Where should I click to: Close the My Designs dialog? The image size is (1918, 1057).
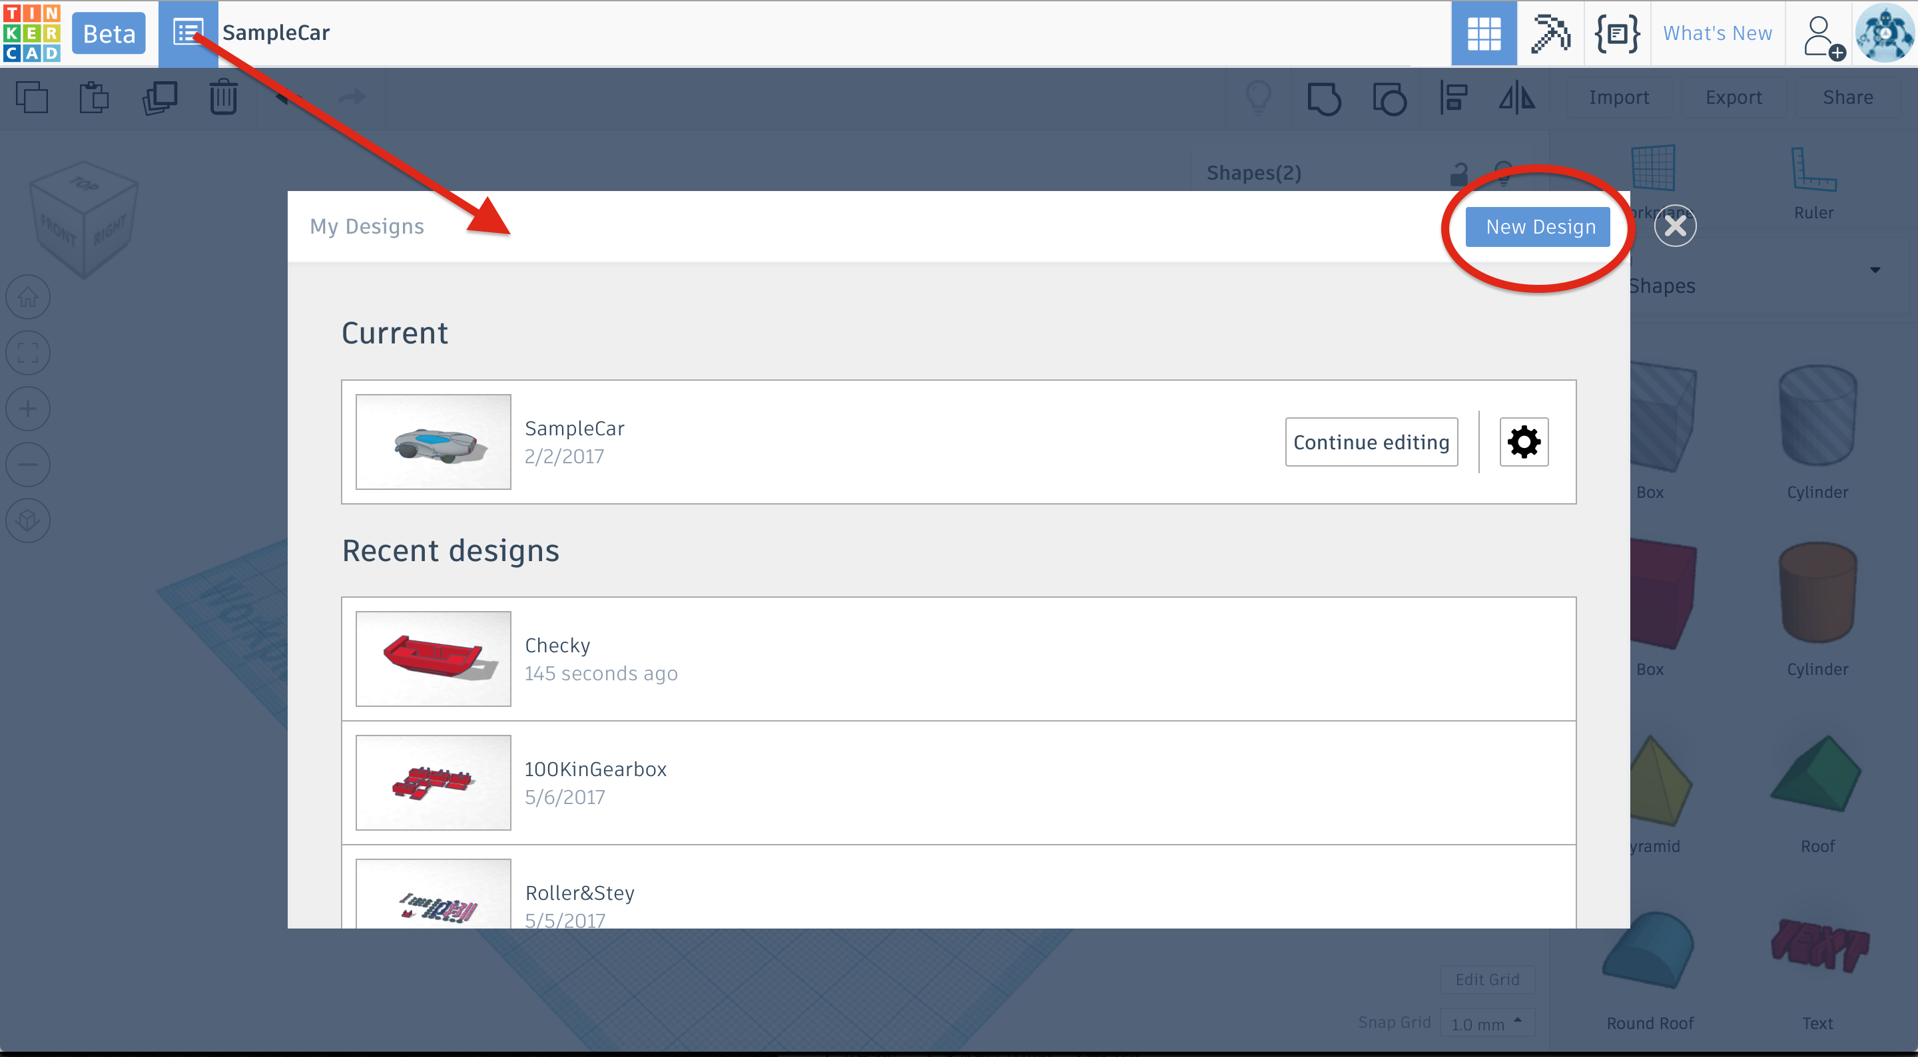(1676, 226)
